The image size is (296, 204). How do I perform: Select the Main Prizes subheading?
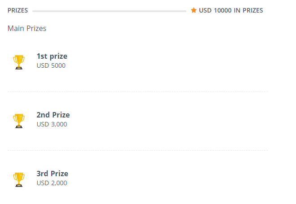(27, 29)
